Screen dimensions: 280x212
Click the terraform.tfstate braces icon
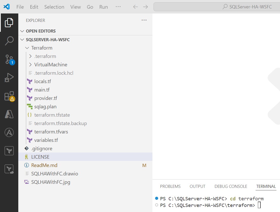coord(30,115)
